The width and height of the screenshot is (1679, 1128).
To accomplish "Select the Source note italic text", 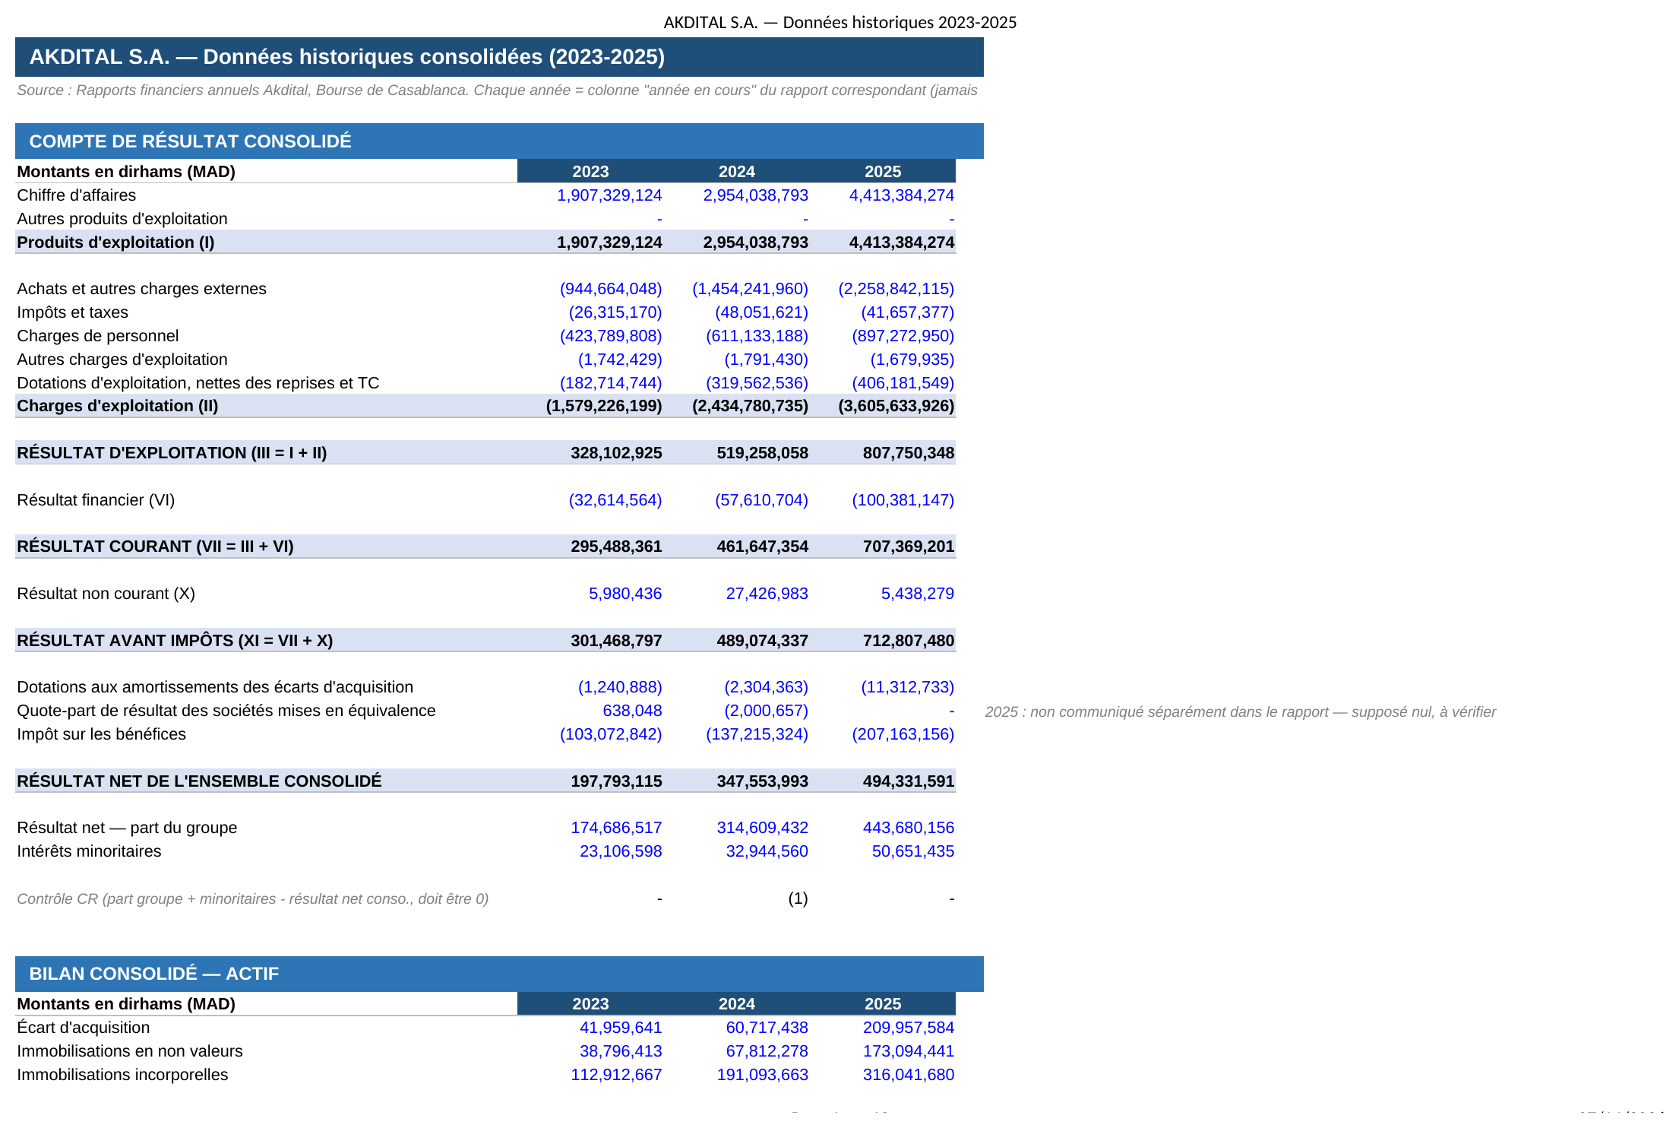I will 497,90.
